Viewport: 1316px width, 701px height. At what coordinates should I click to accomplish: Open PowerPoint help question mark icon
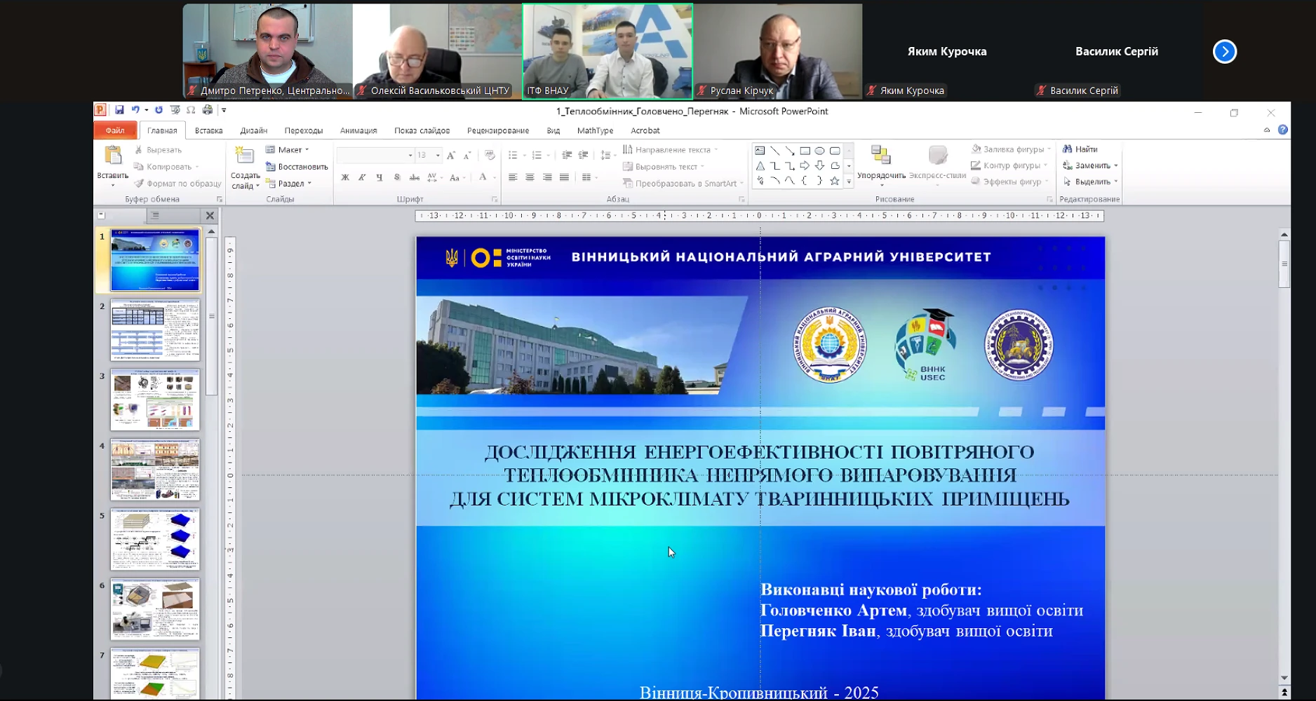click(1283, 130)
